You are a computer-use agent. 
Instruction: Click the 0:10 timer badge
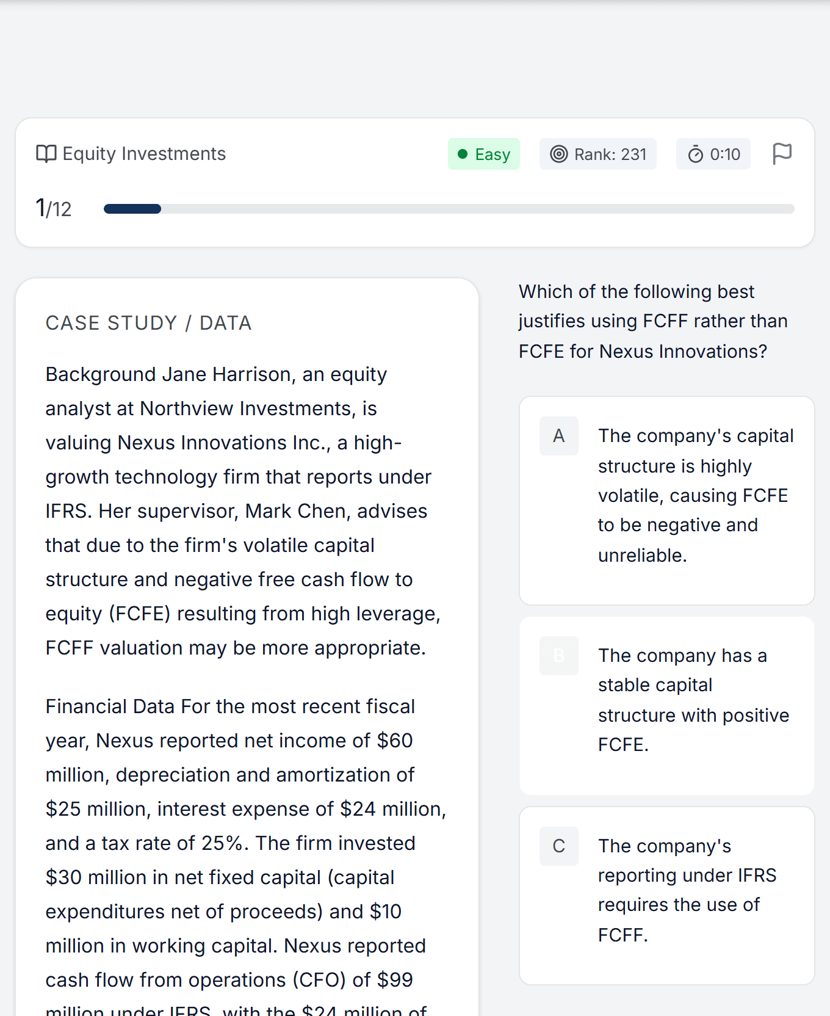(713, 154)
